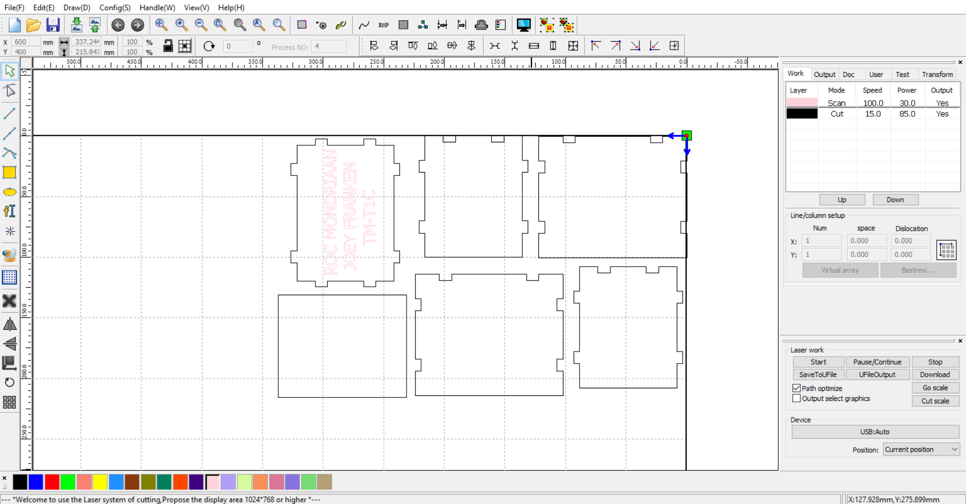Open the Handle(W) menu
966x504 pixels.
(x=157, y=8)
